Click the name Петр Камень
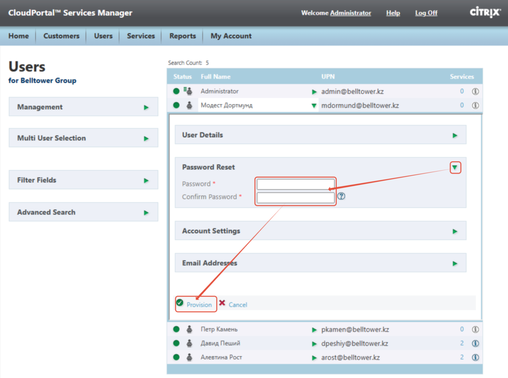The image size is (508, 378). (x=219, y=329)
